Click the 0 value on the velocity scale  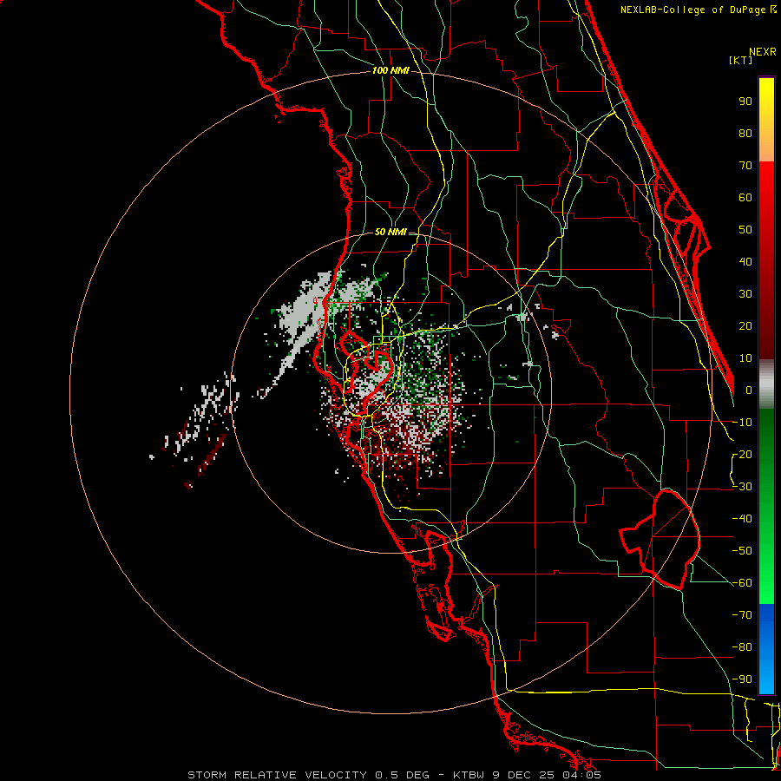point(749,390)
